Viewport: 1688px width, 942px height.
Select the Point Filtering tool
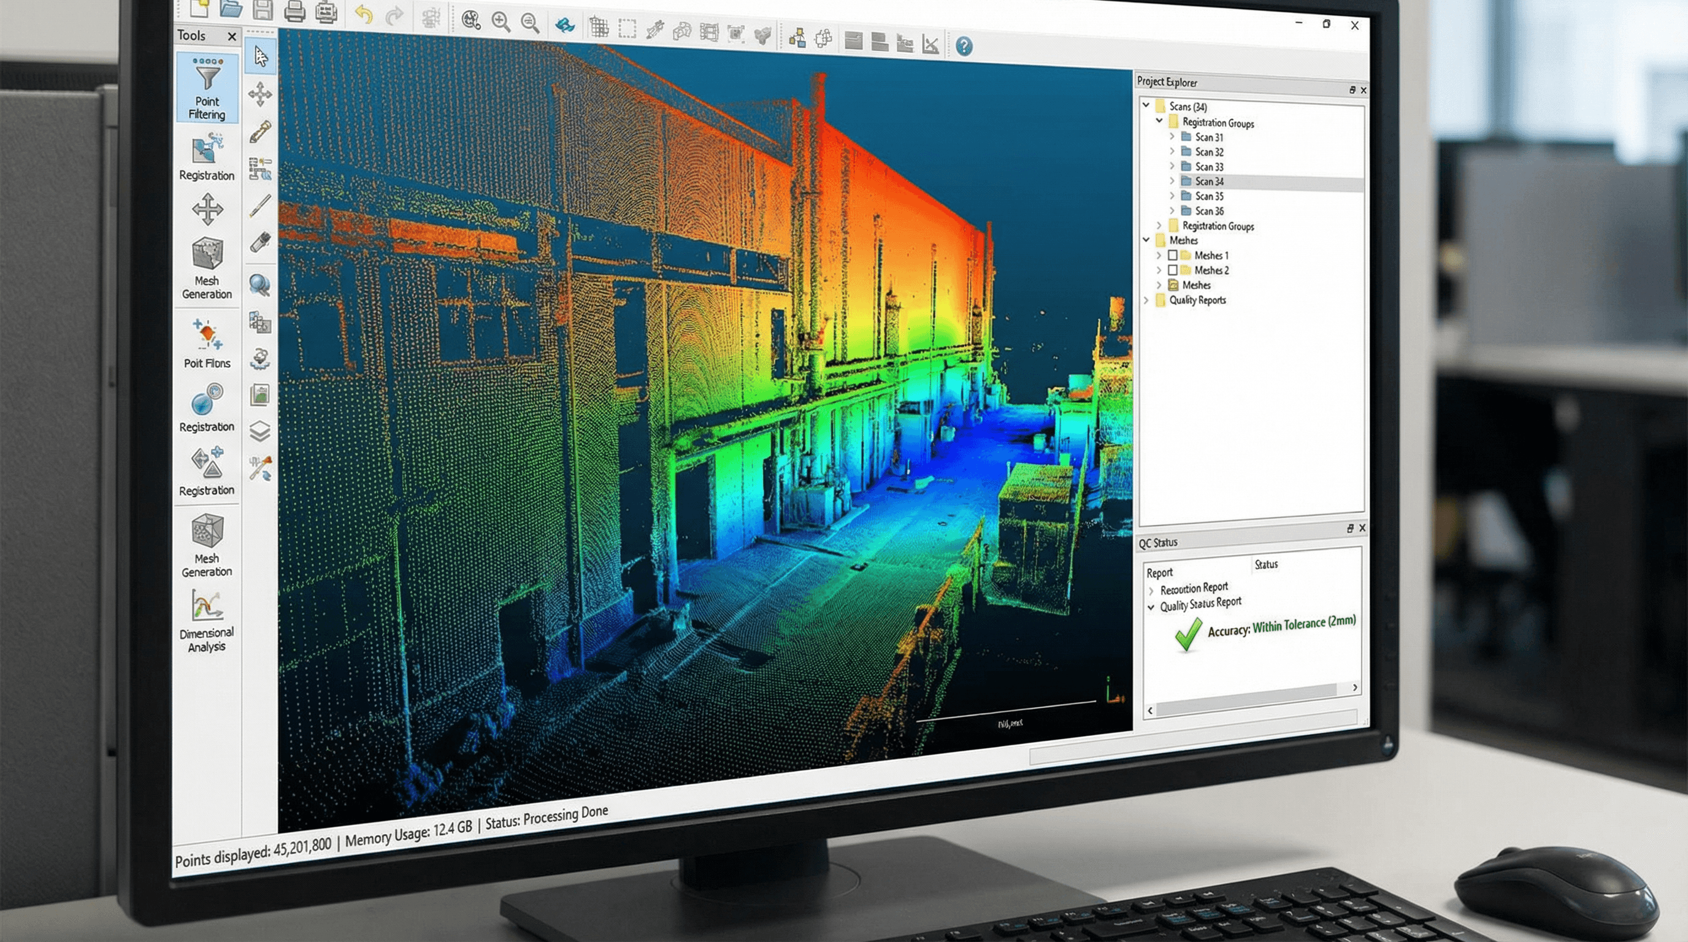[x=207, y=88]
